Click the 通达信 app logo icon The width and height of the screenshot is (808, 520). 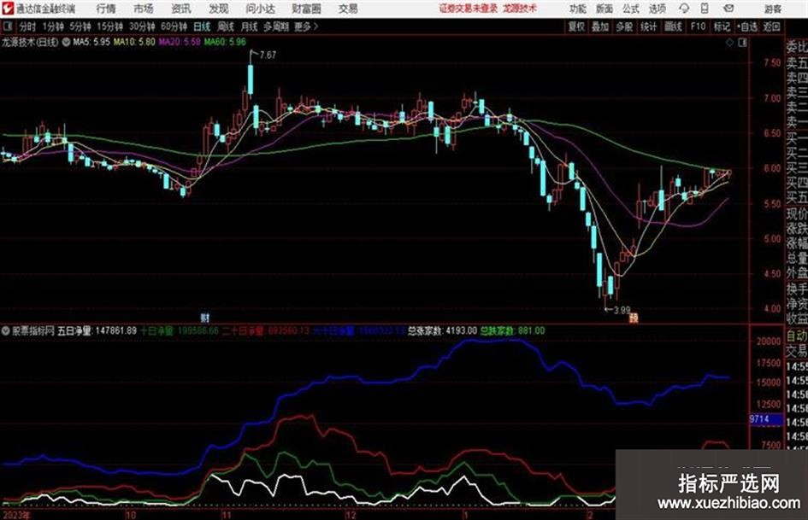point(7,9)
